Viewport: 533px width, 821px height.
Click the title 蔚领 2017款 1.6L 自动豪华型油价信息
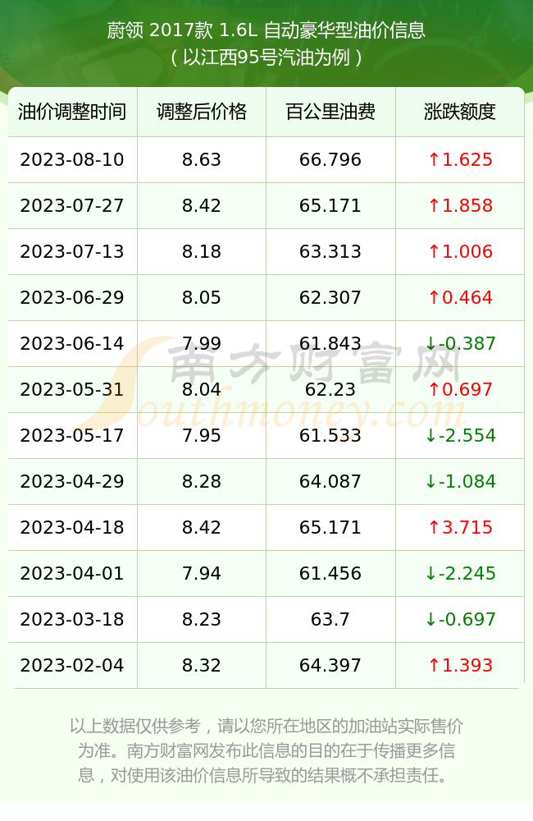point(266,30)
